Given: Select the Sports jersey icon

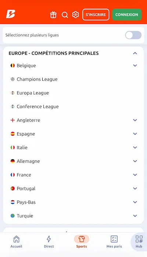Looking at the screenshot, I should [x=82, y=239].
